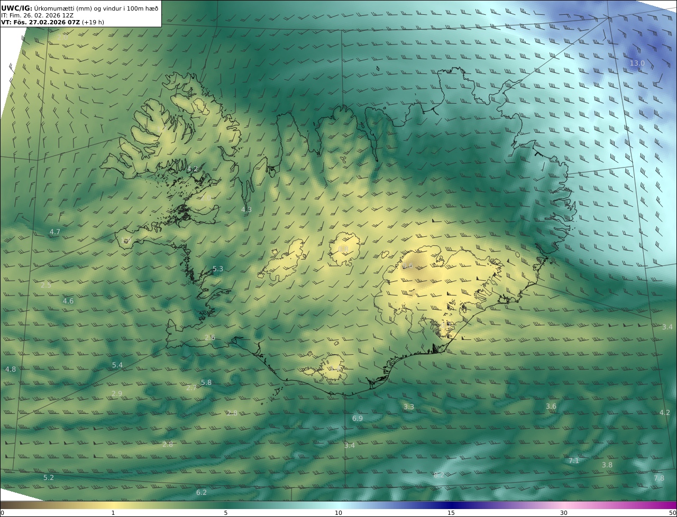Click the 3.6 value label
The image size is (677, 517).
[x=551, y=407]
